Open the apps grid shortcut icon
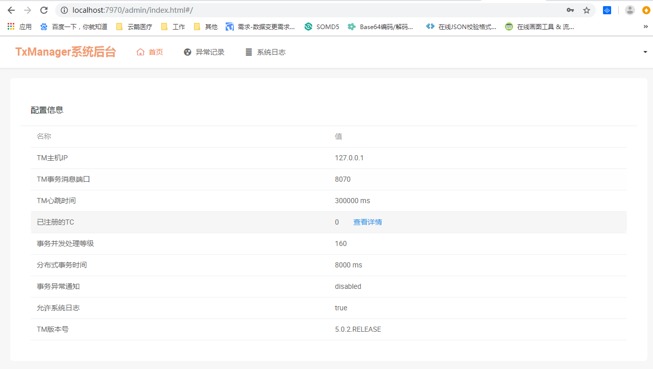Image resolution: width=653 pixels, height=369 pixels. pos(11,27)
